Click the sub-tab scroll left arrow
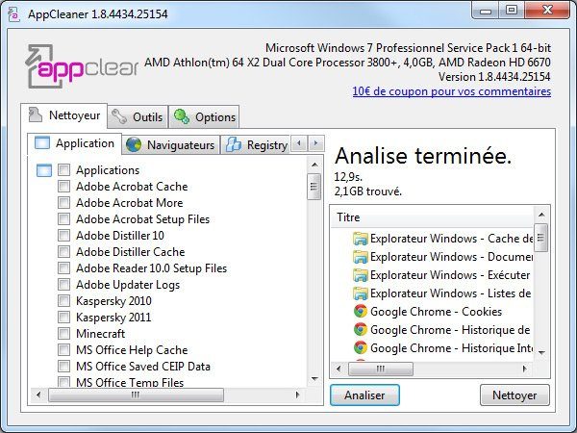Screen dimensions: 577x433 [x=299, y=143]
